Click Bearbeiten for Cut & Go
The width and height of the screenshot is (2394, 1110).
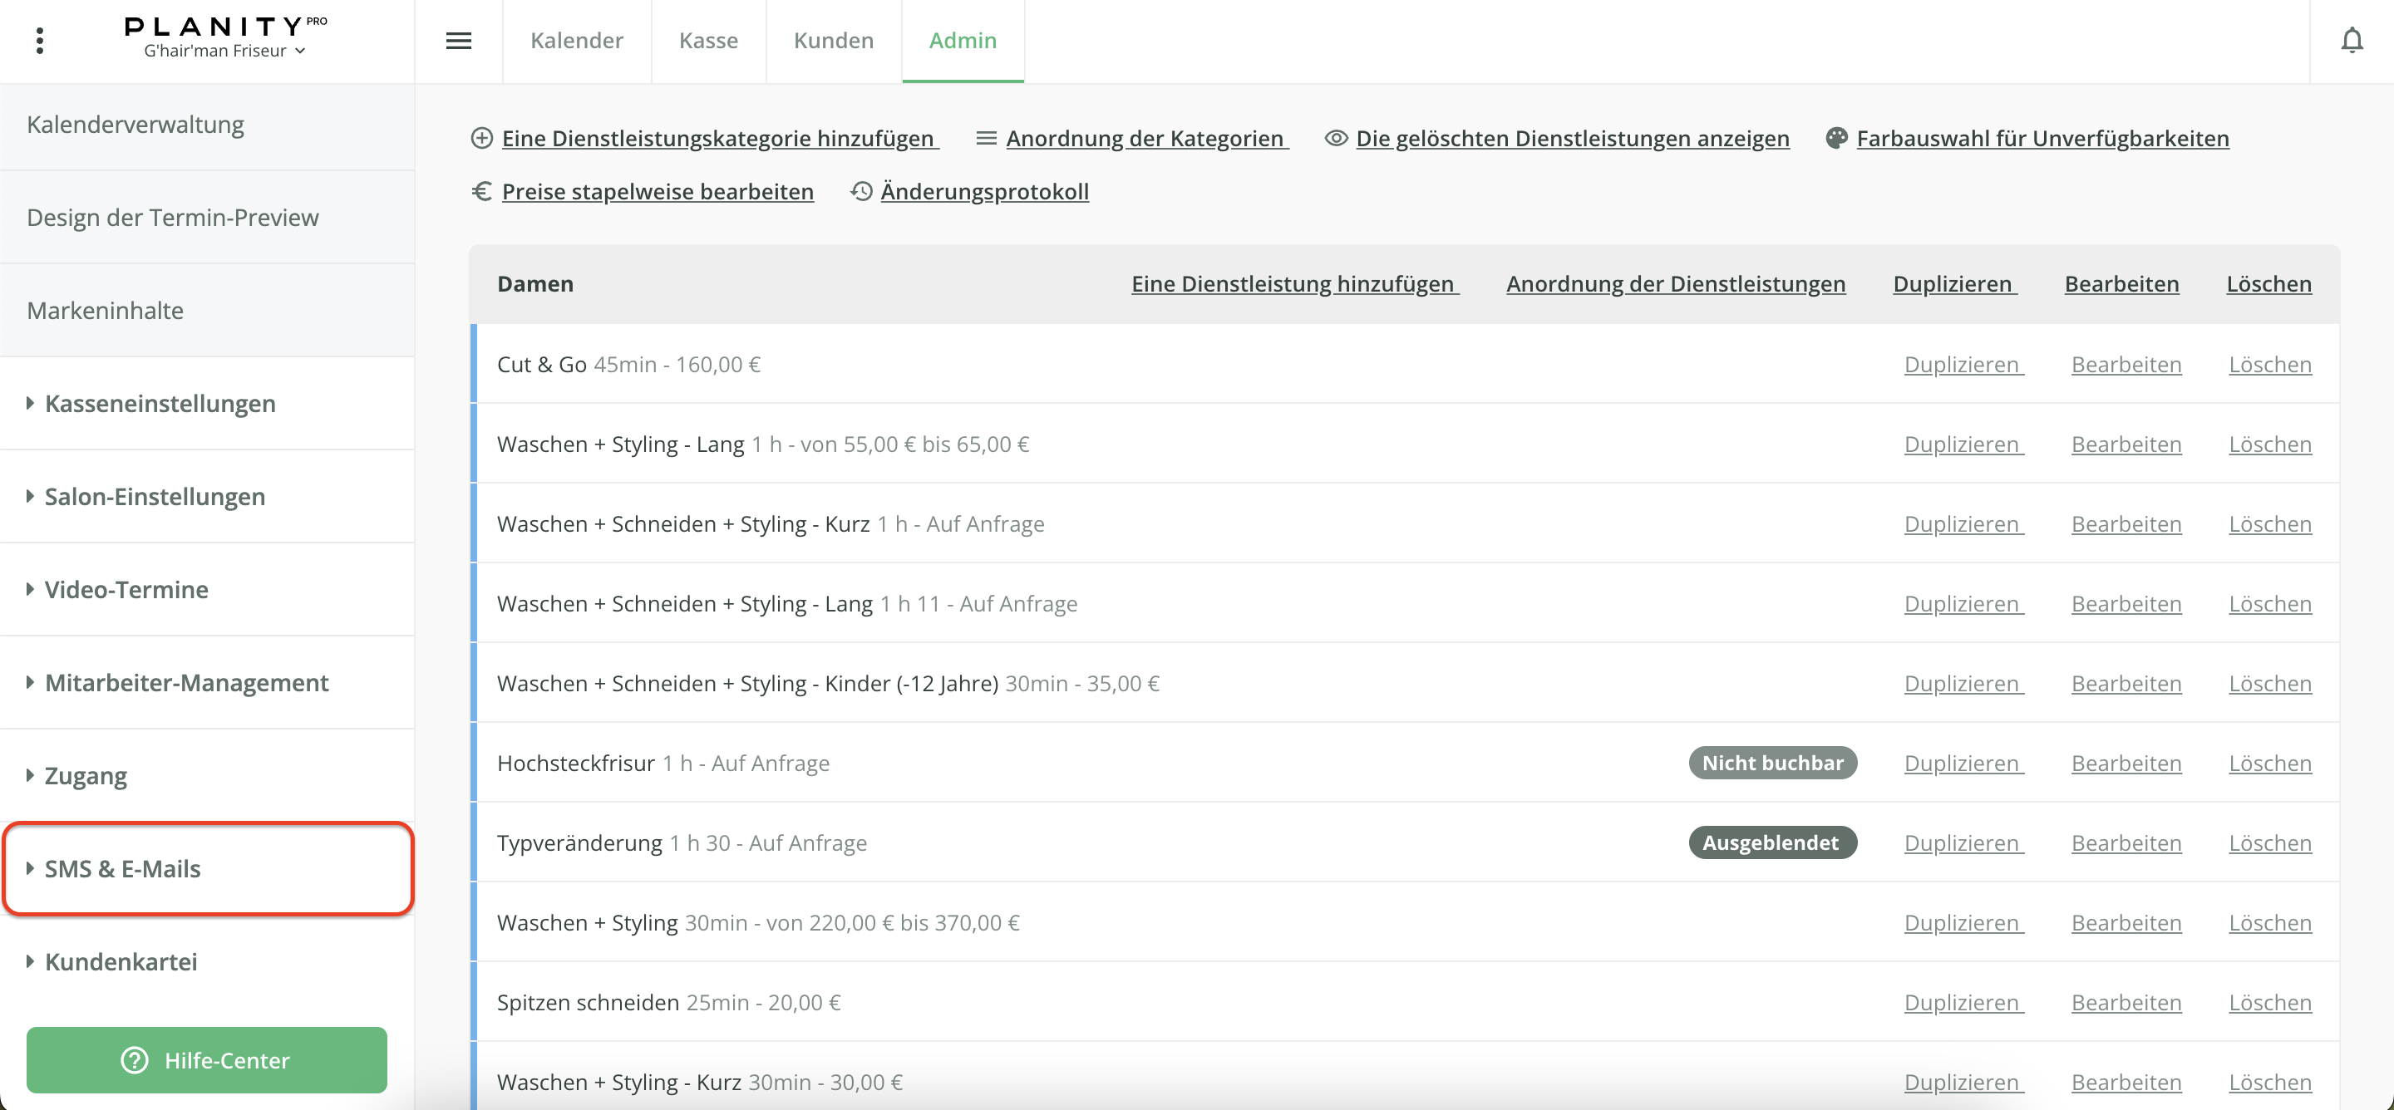(2126, 364)
